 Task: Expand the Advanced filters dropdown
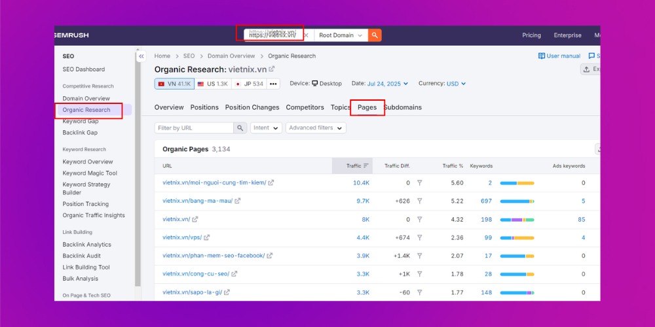pyautogui.click(x=316, y=128)
